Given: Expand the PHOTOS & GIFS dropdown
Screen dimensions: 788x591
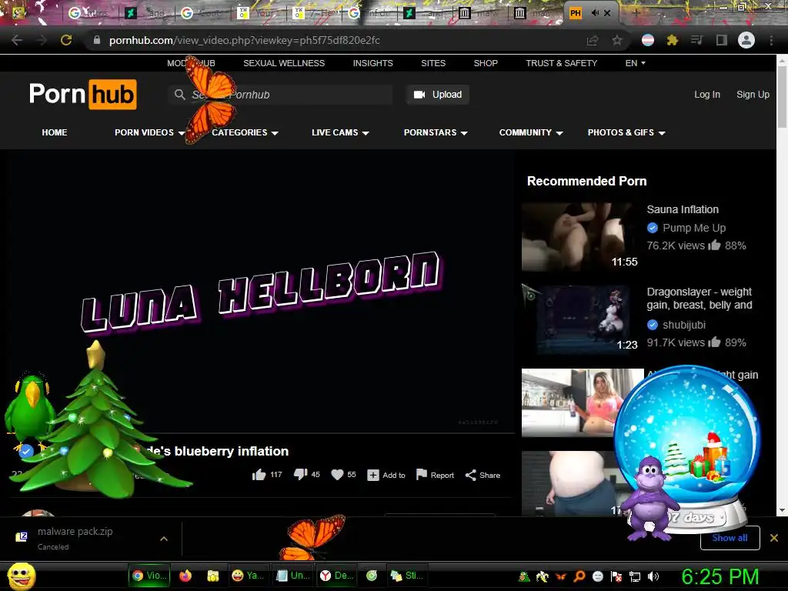Looking at the screenshot, I should coord(626,132).
